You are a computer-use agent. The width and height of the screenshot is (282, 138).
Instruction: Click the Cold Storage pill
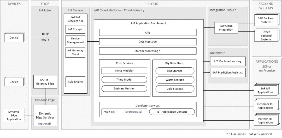coord(175,89)
